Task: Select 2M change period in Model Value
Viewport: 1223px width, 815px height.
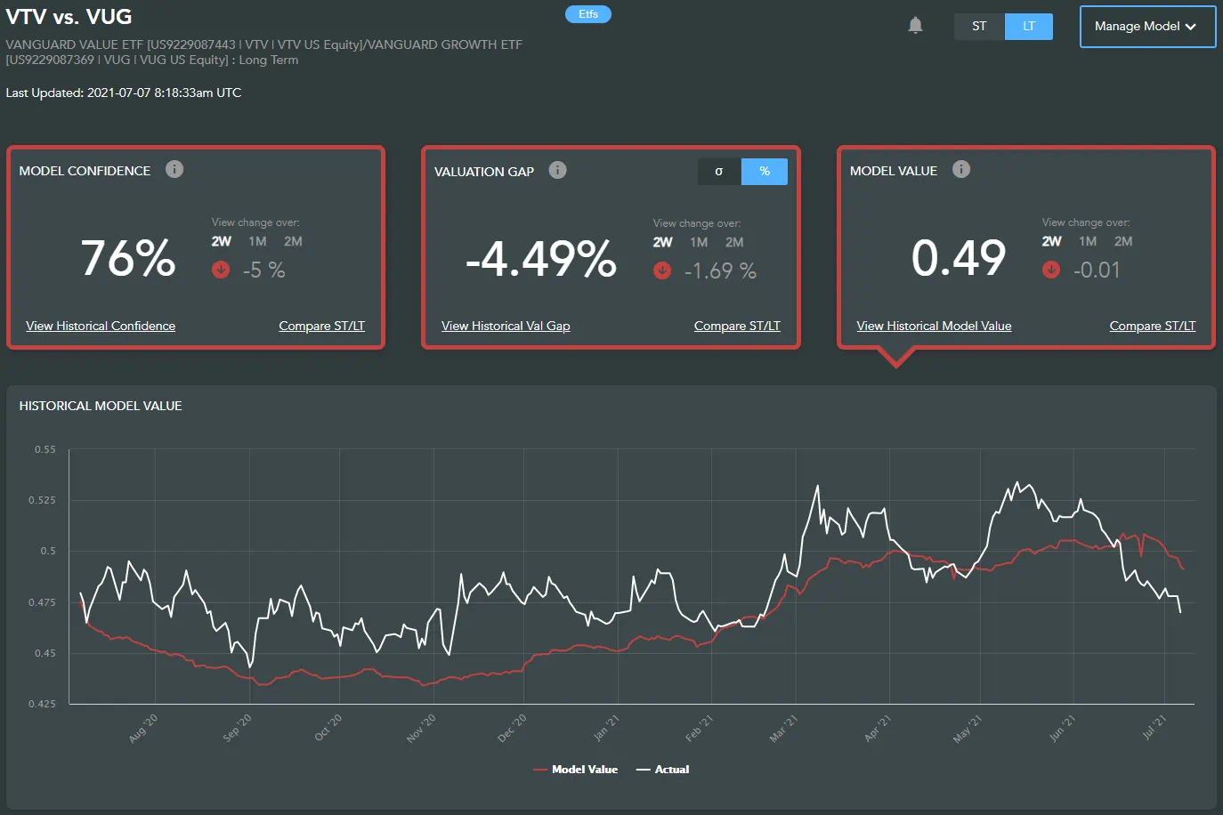Action: pos(1123,241)
